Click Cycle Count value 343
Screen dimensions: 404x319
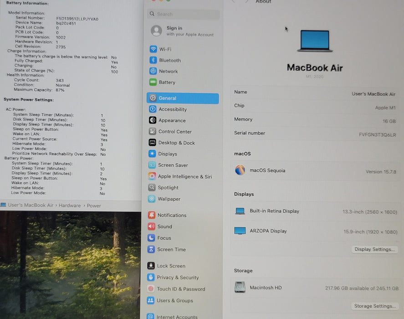point(60,81)
